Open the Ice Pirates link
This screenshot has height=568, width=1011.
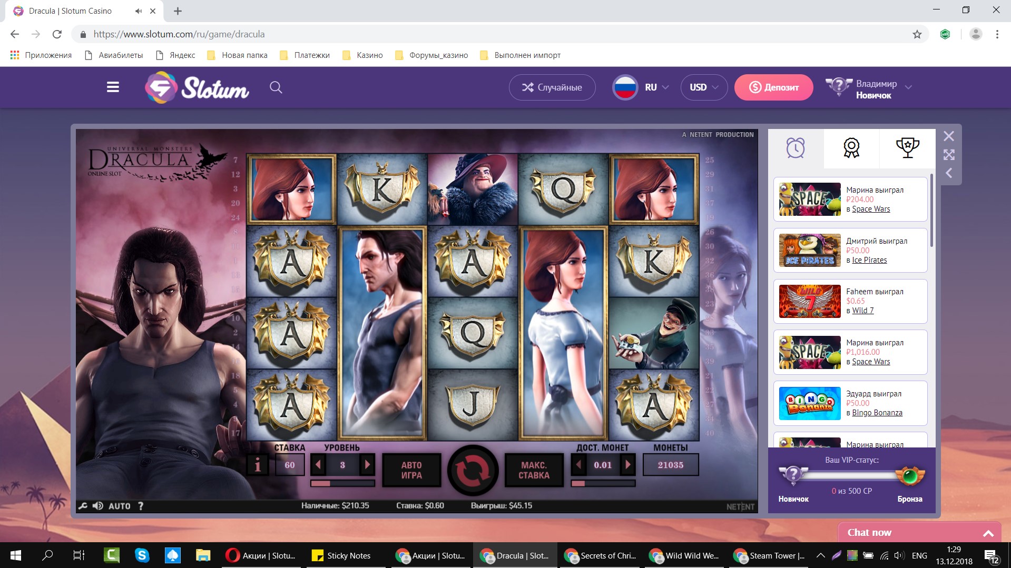tap(869, 260)
